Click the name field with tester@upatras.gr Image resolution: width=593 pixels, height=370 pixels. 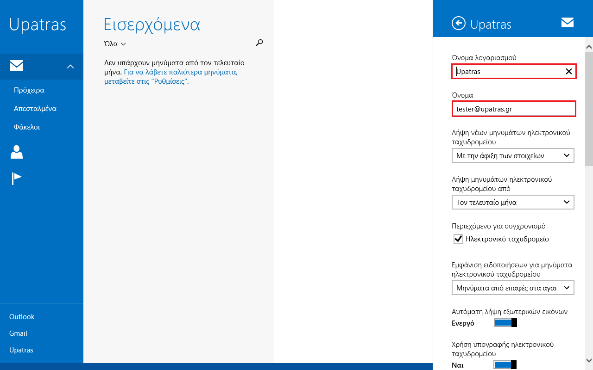514,109
